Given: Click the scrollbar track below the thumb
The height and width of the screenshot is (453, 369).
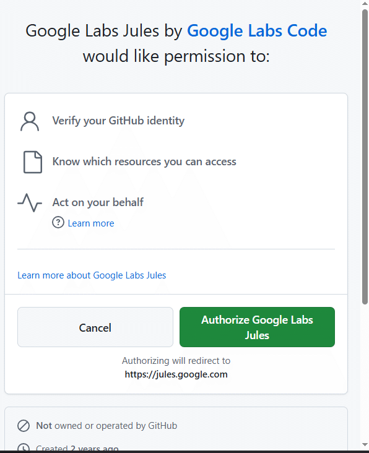Looking at the screenshot, I should (x=365, y=373).
